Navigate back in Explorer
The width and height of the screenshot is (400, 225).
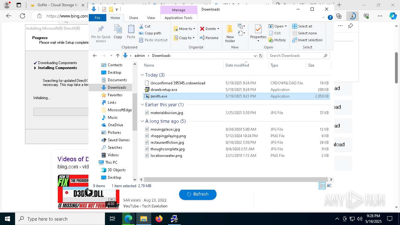pyautogui.click(x=95, y=56)
